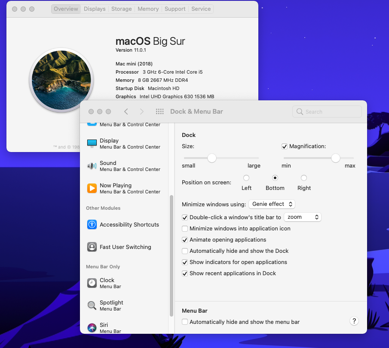The height and width of the screenshot is (348, 389).
Task: Click the Clock icon in sidebar
Action: (92, 283)
